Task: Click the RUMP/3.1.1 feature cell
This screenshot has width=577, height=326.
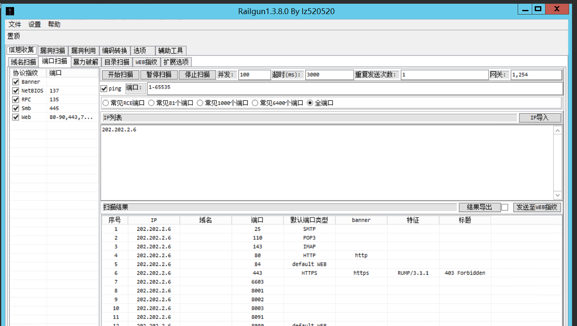Action: (413, 273)
